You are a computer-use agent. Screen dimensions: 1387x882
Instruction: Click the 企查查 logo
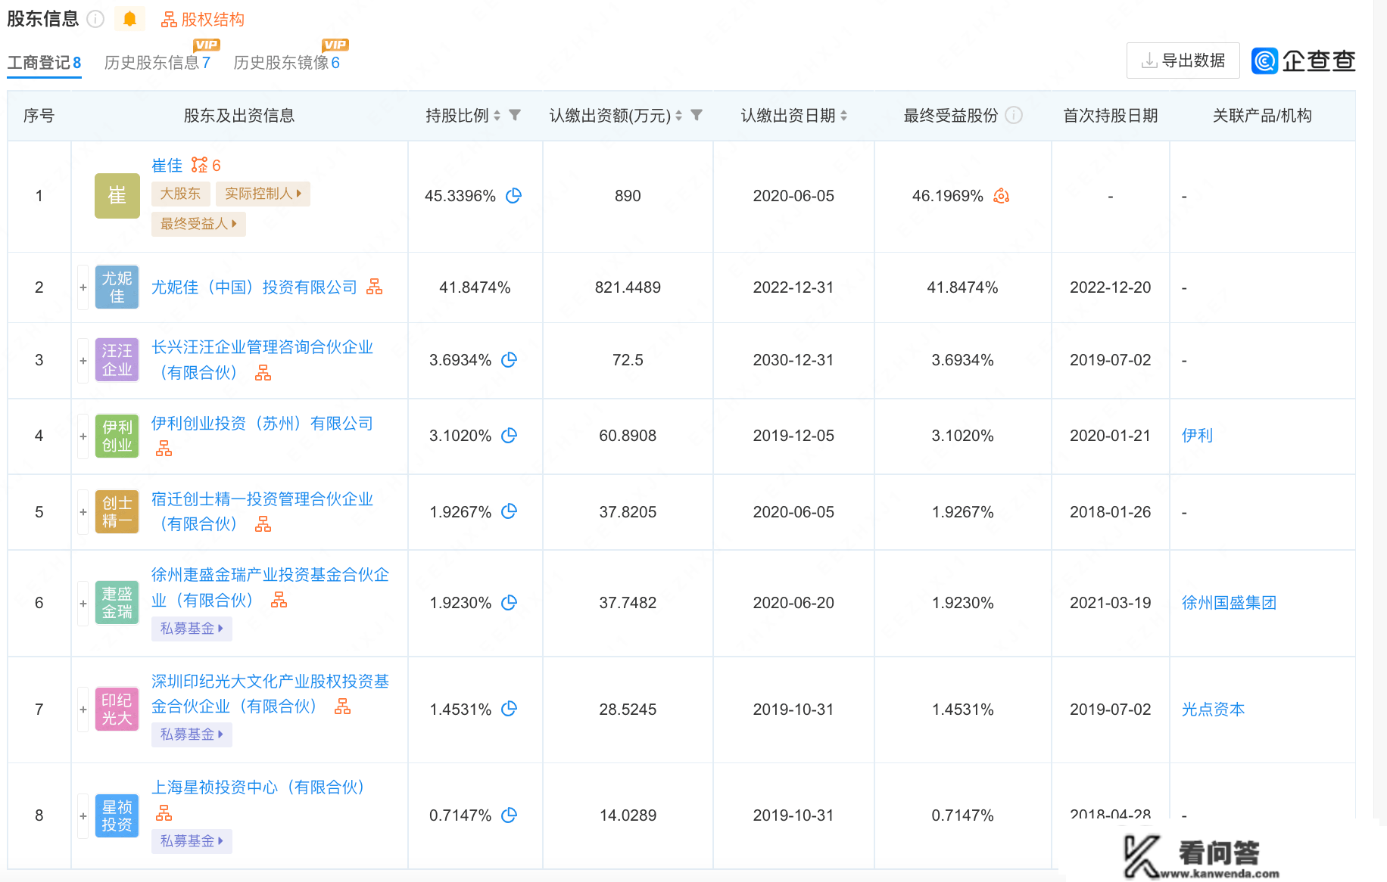(x=1303, y=61)
